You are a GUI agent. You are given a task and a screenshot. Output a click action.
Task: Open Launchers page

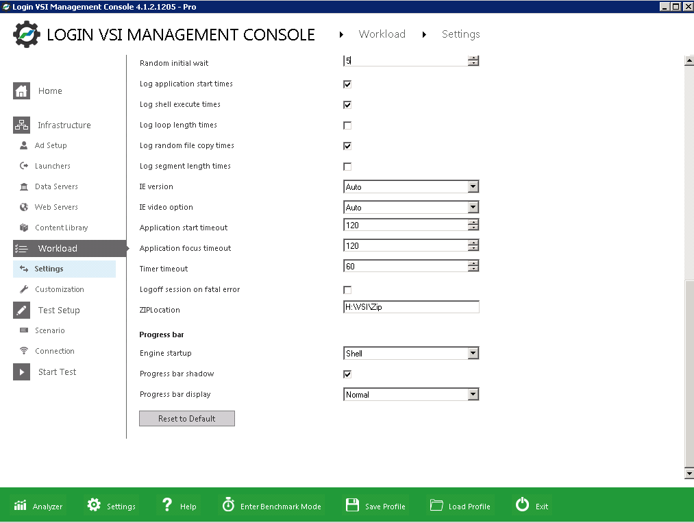point(53,166)
